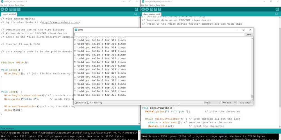
Task: Enable Show timestamp checkbox
Action: click(88, 103)
